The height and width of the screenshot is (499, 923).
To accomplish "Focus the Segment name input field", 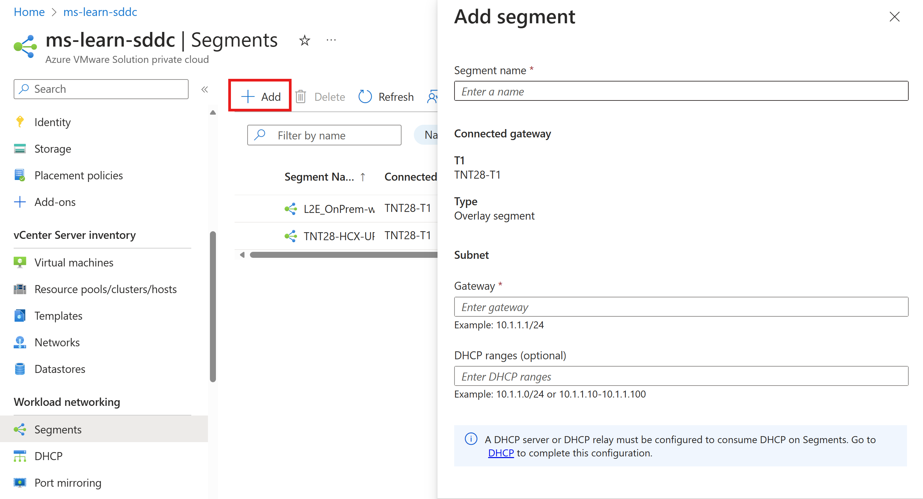I will (681, 91).
